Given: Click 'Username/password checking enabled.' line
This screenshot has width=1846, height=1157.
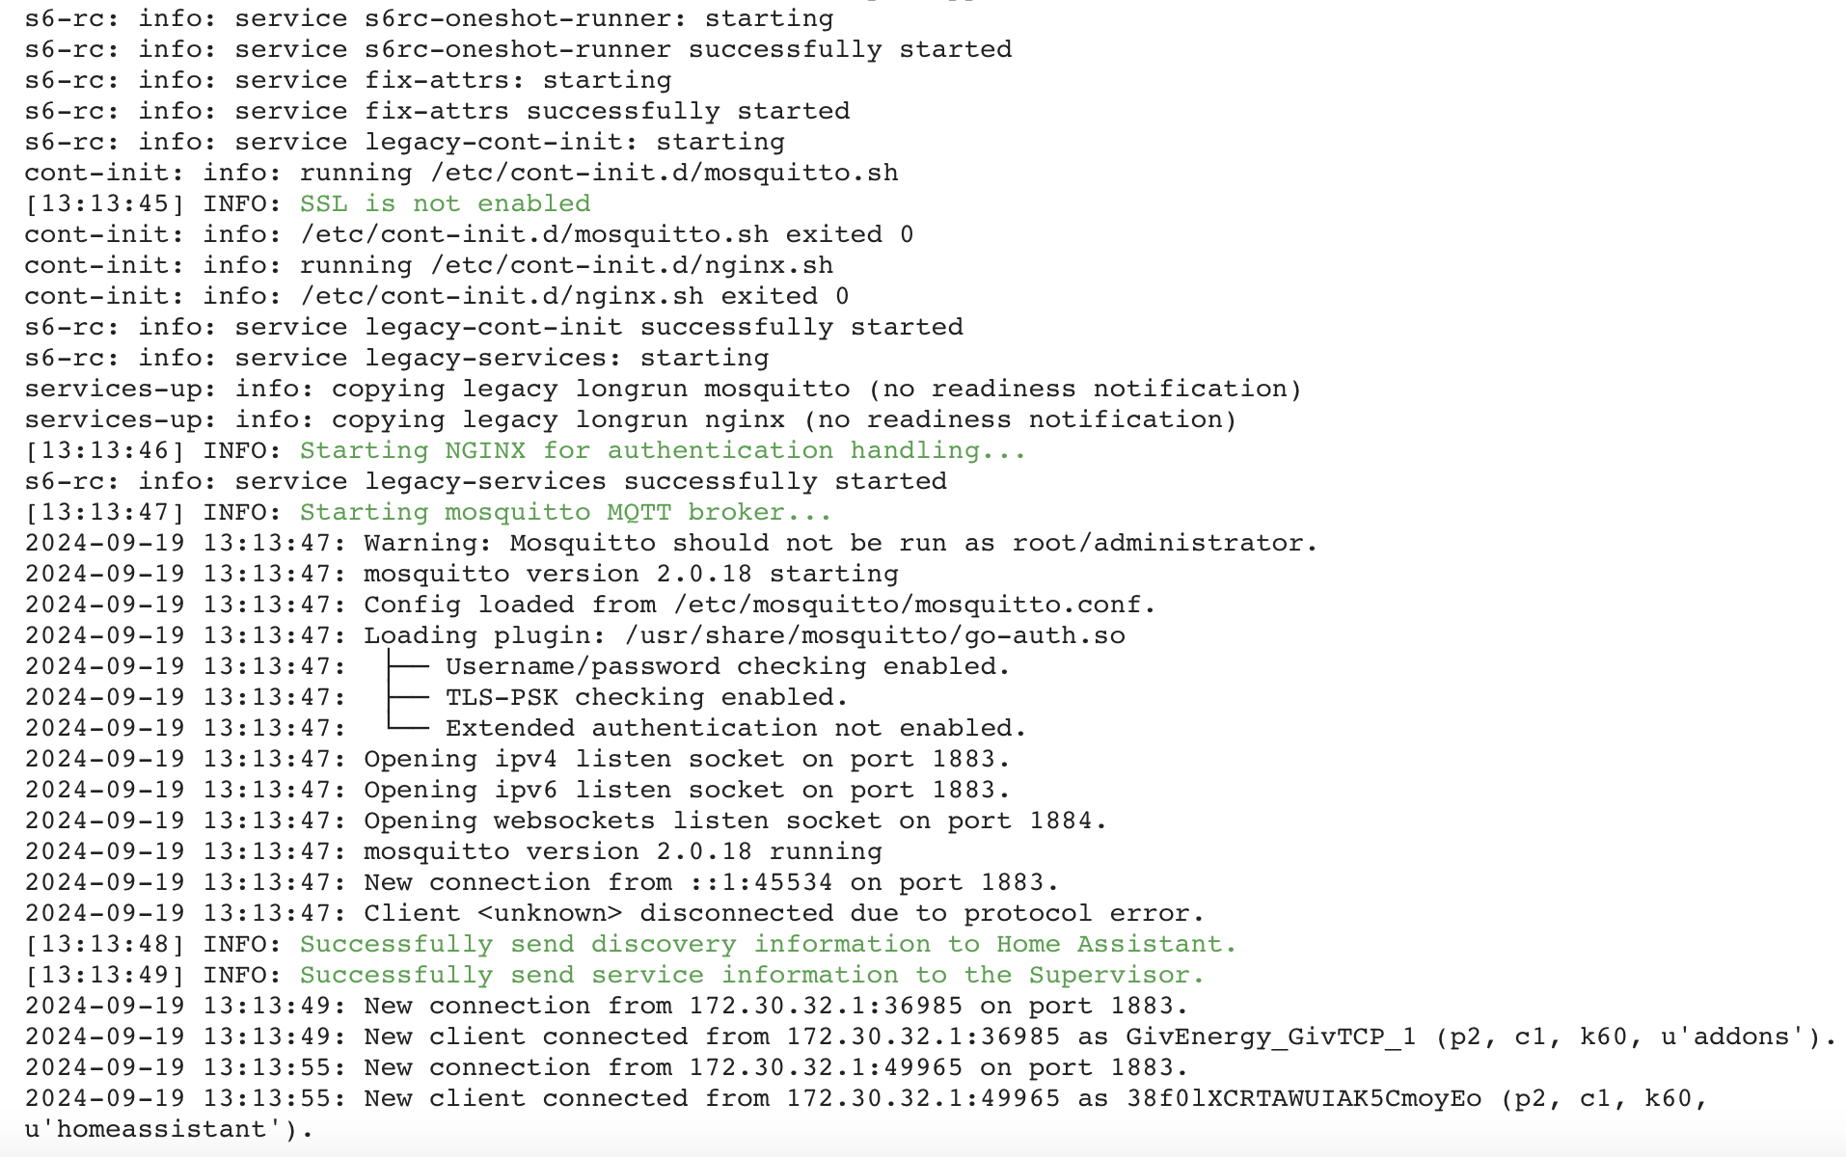Looking at the screenshot, I should [727, 666].
